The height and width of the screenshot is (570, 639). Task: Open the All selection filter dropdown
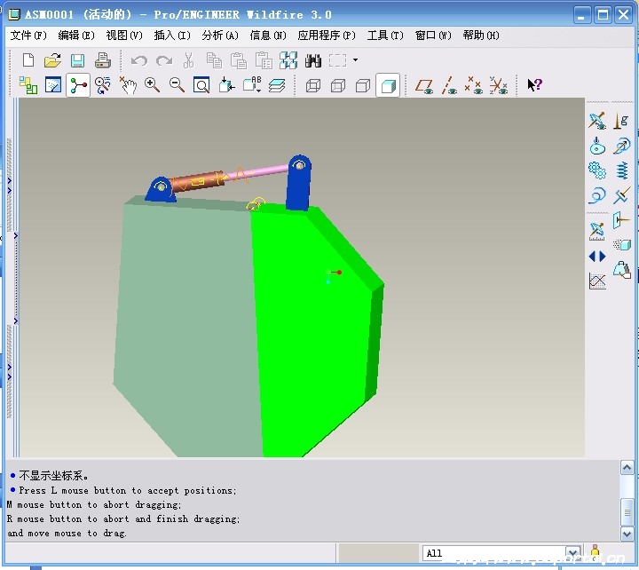(573, 553)
